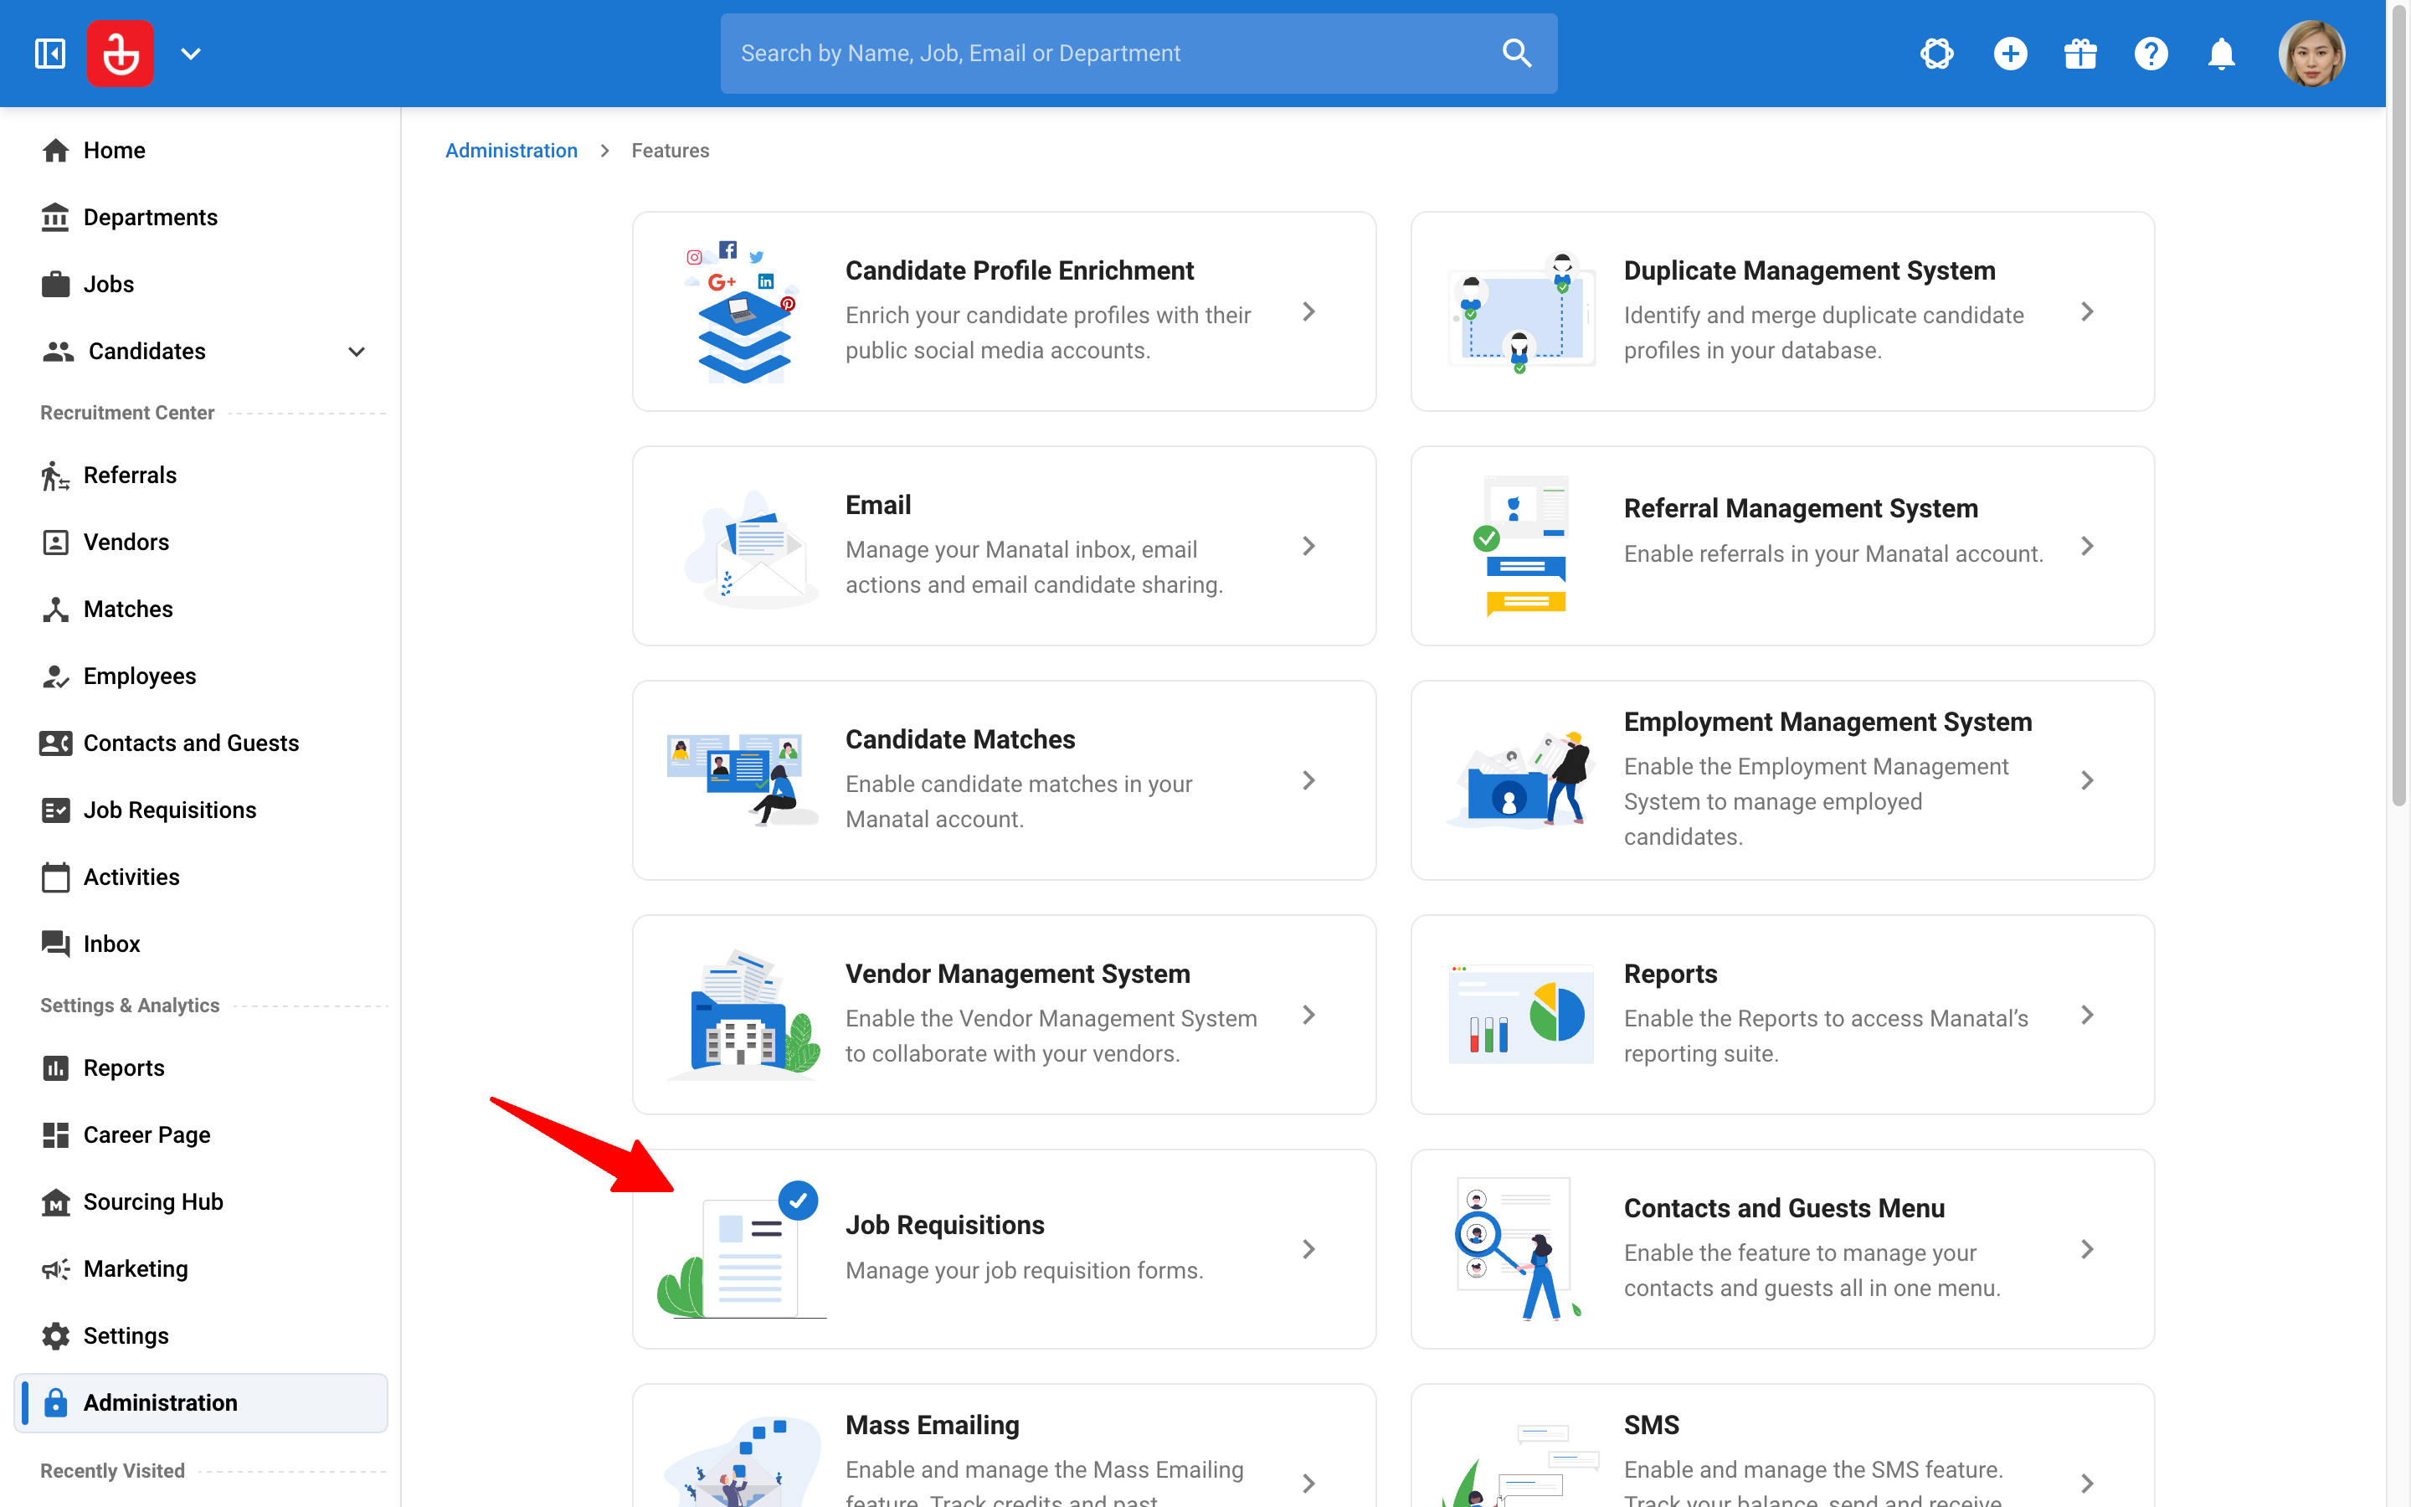Screen dimensions: 2411x1507
Task: Open notifications bell icon
Action: (2222, 53)
